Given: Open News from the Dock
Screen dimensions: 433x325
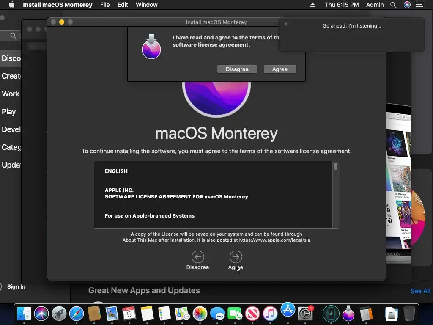Looking at the screenshot, I should (252, 314).
